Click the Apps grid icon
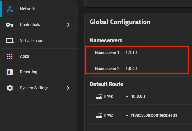The image size is (192, 131). pos(10,56)
